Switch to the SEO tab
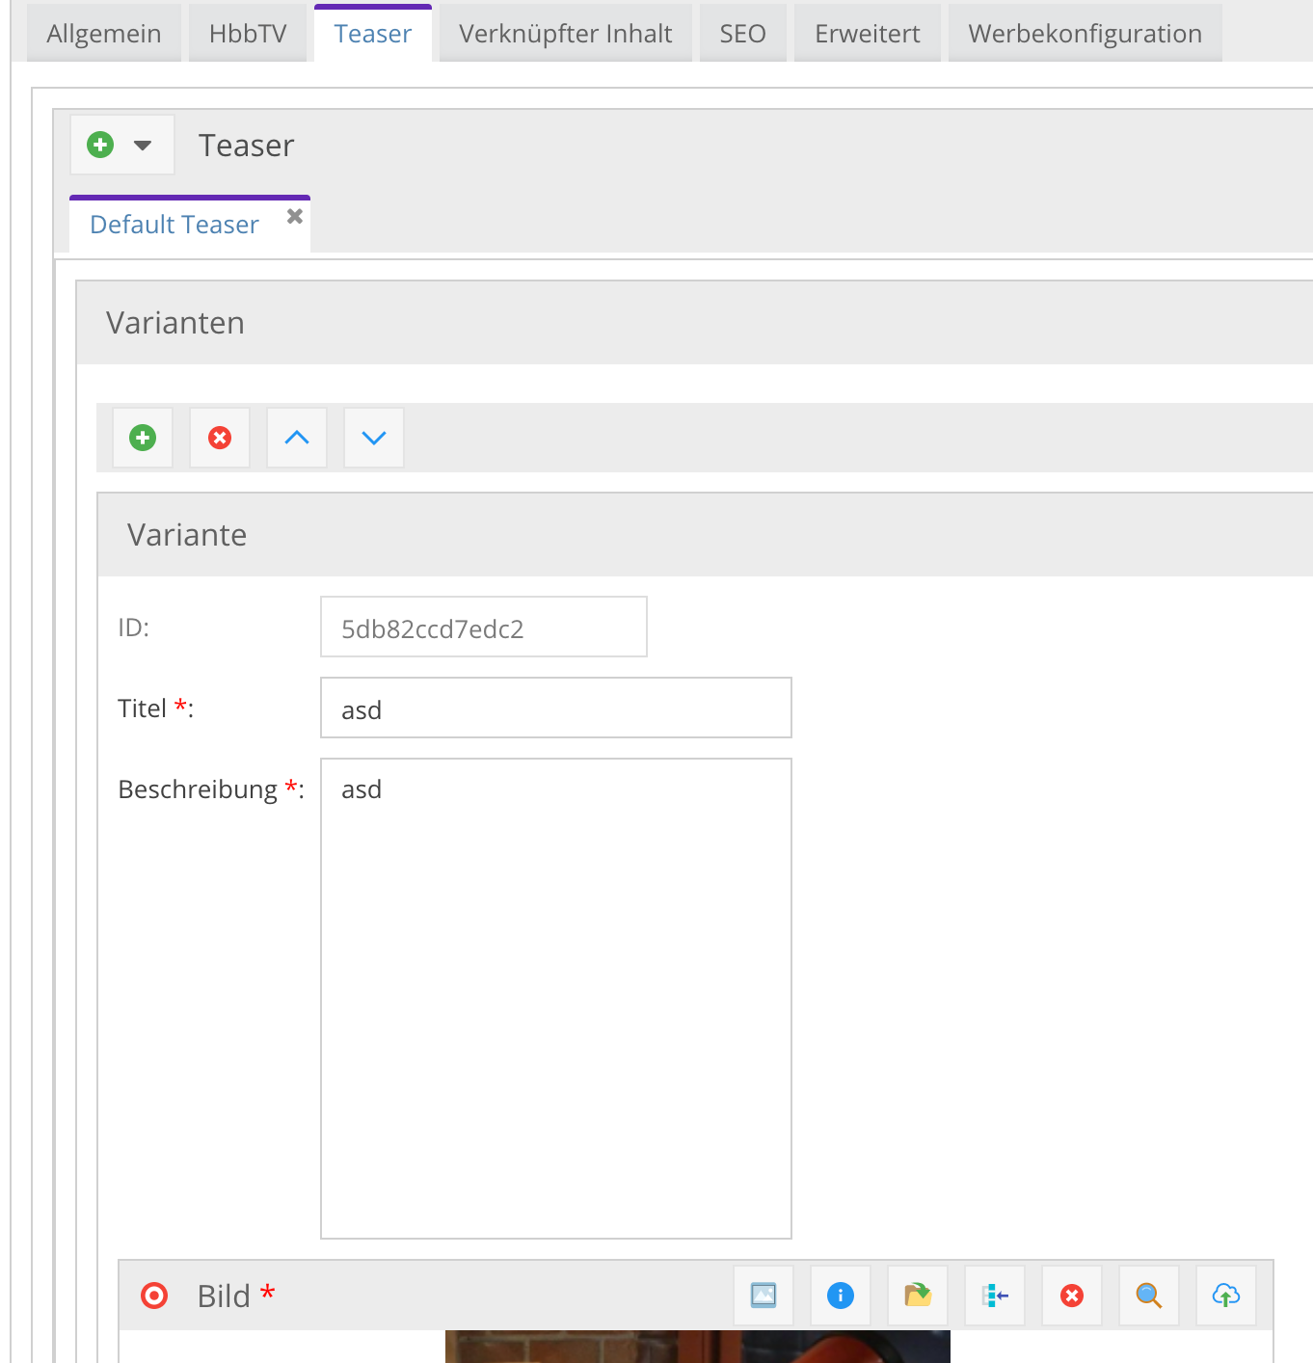This screenshot has width=1313, height=1363. pos(740,32)
